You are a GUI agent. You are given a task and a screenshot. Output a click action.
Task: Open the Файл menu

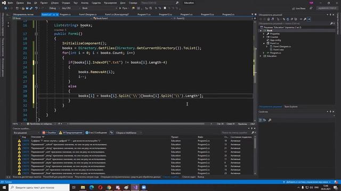point(11,3)
